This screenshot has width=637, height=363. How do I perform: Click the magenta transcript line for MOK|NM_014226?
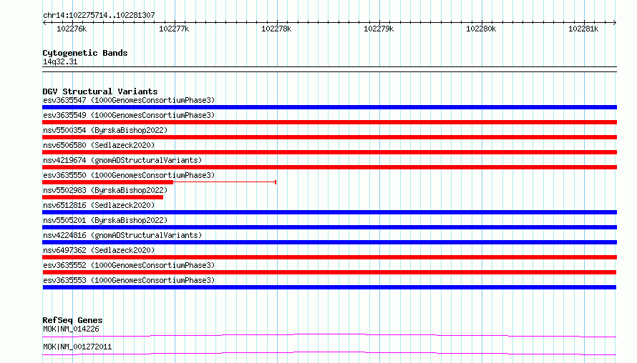pos(329,335)
